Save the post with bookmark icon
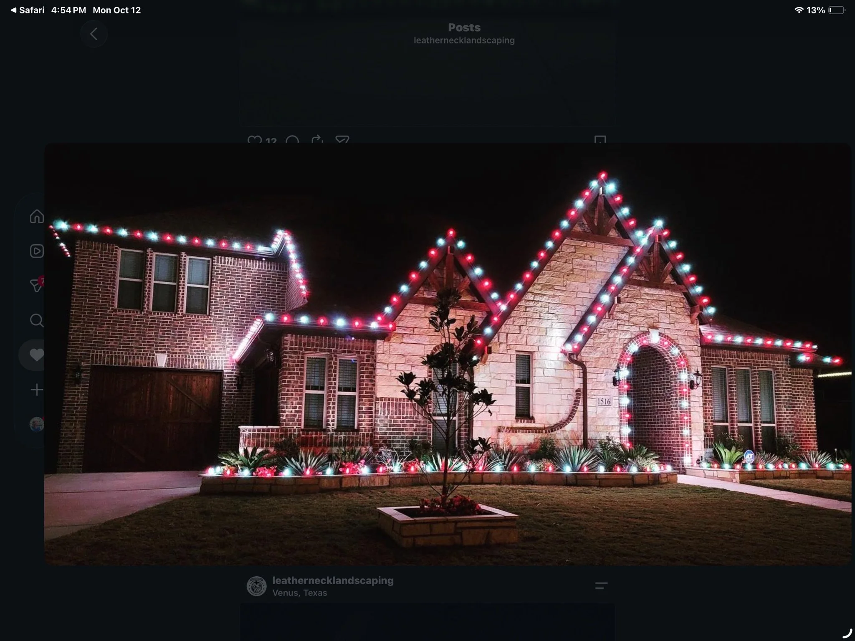 tap(600, 139)
